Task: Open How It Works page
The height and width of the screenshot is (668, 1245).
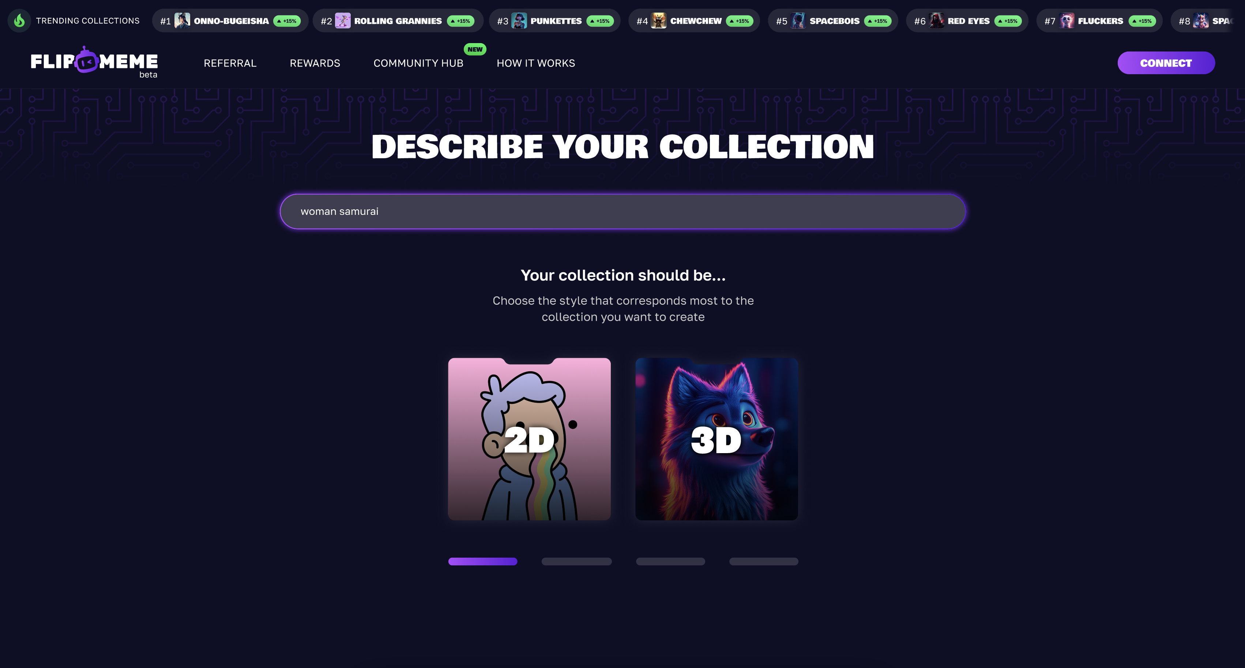Action: tap(535, 63)
